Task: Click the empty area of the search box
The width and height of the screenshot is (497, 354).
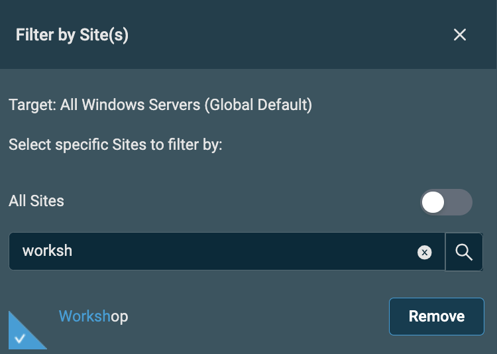Action: [244, 251]
